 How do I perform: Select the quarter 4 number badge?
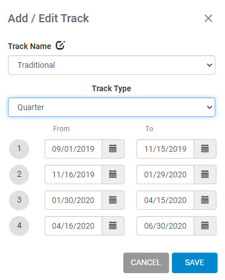[19, 226]
